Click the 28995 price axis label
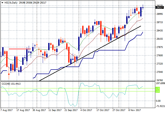This screenshot has height=113, width=165. tap(160, 14)
